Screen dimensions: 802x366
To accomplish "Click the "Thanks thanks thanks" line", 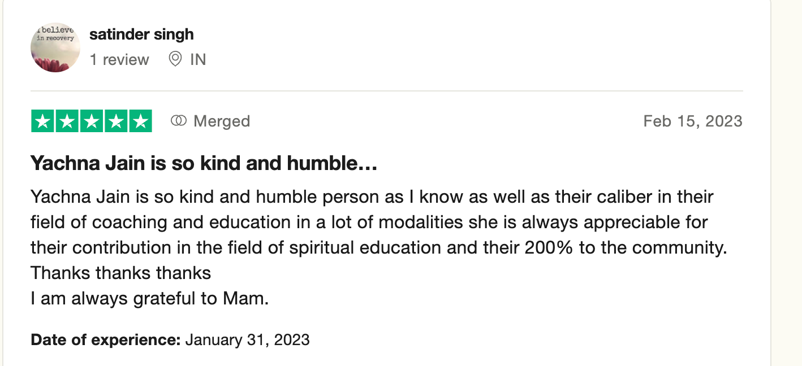I will tap(120, 273).
